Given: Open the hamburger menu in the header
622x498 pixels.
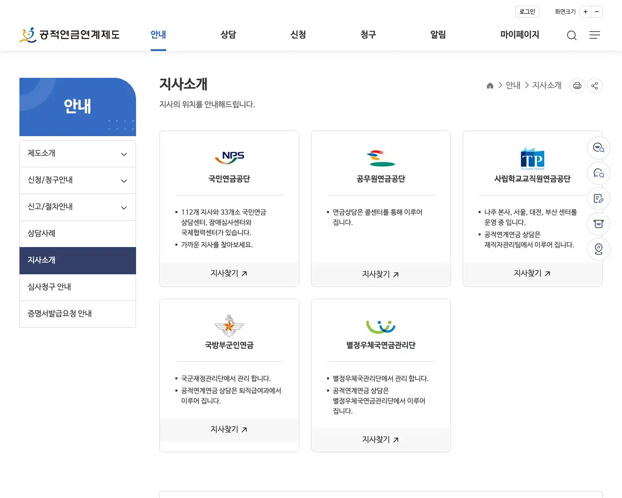Looking at the screenshot, I should pos(594,35).
